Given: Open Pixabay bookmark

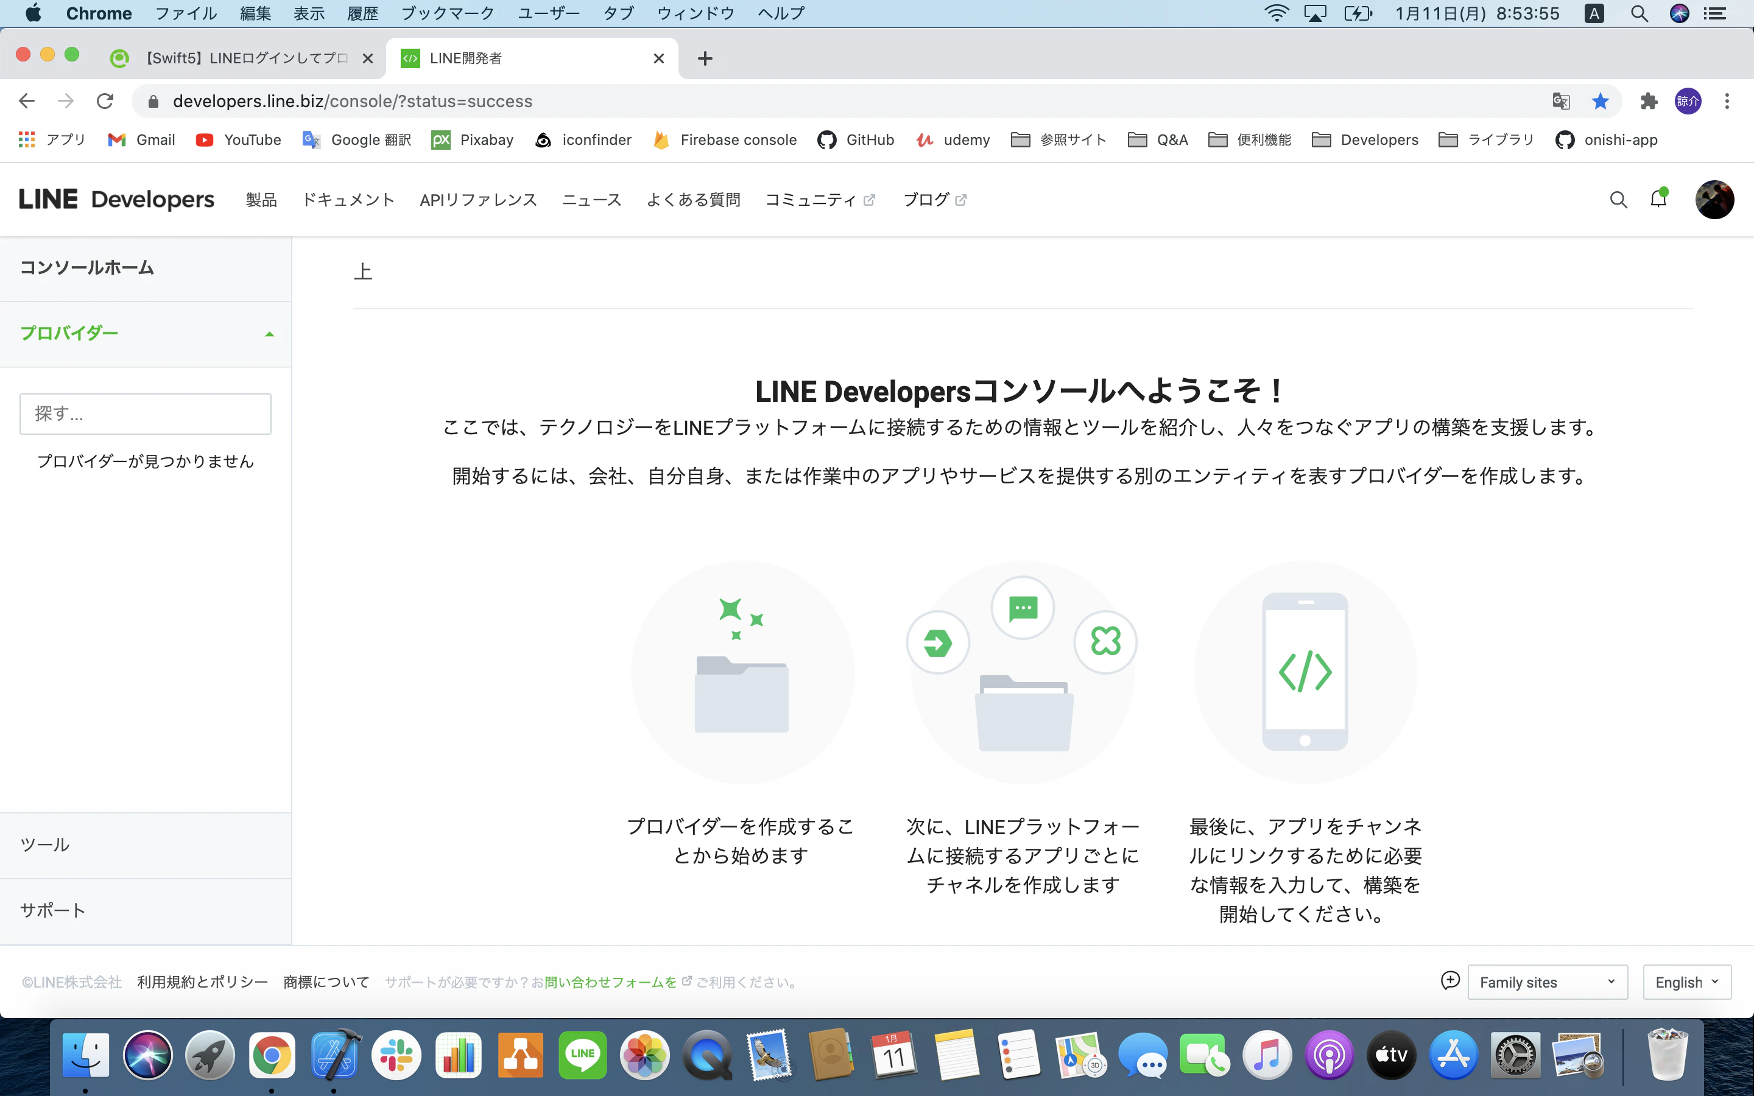Looking at the screenshot, I should (473, 140).
